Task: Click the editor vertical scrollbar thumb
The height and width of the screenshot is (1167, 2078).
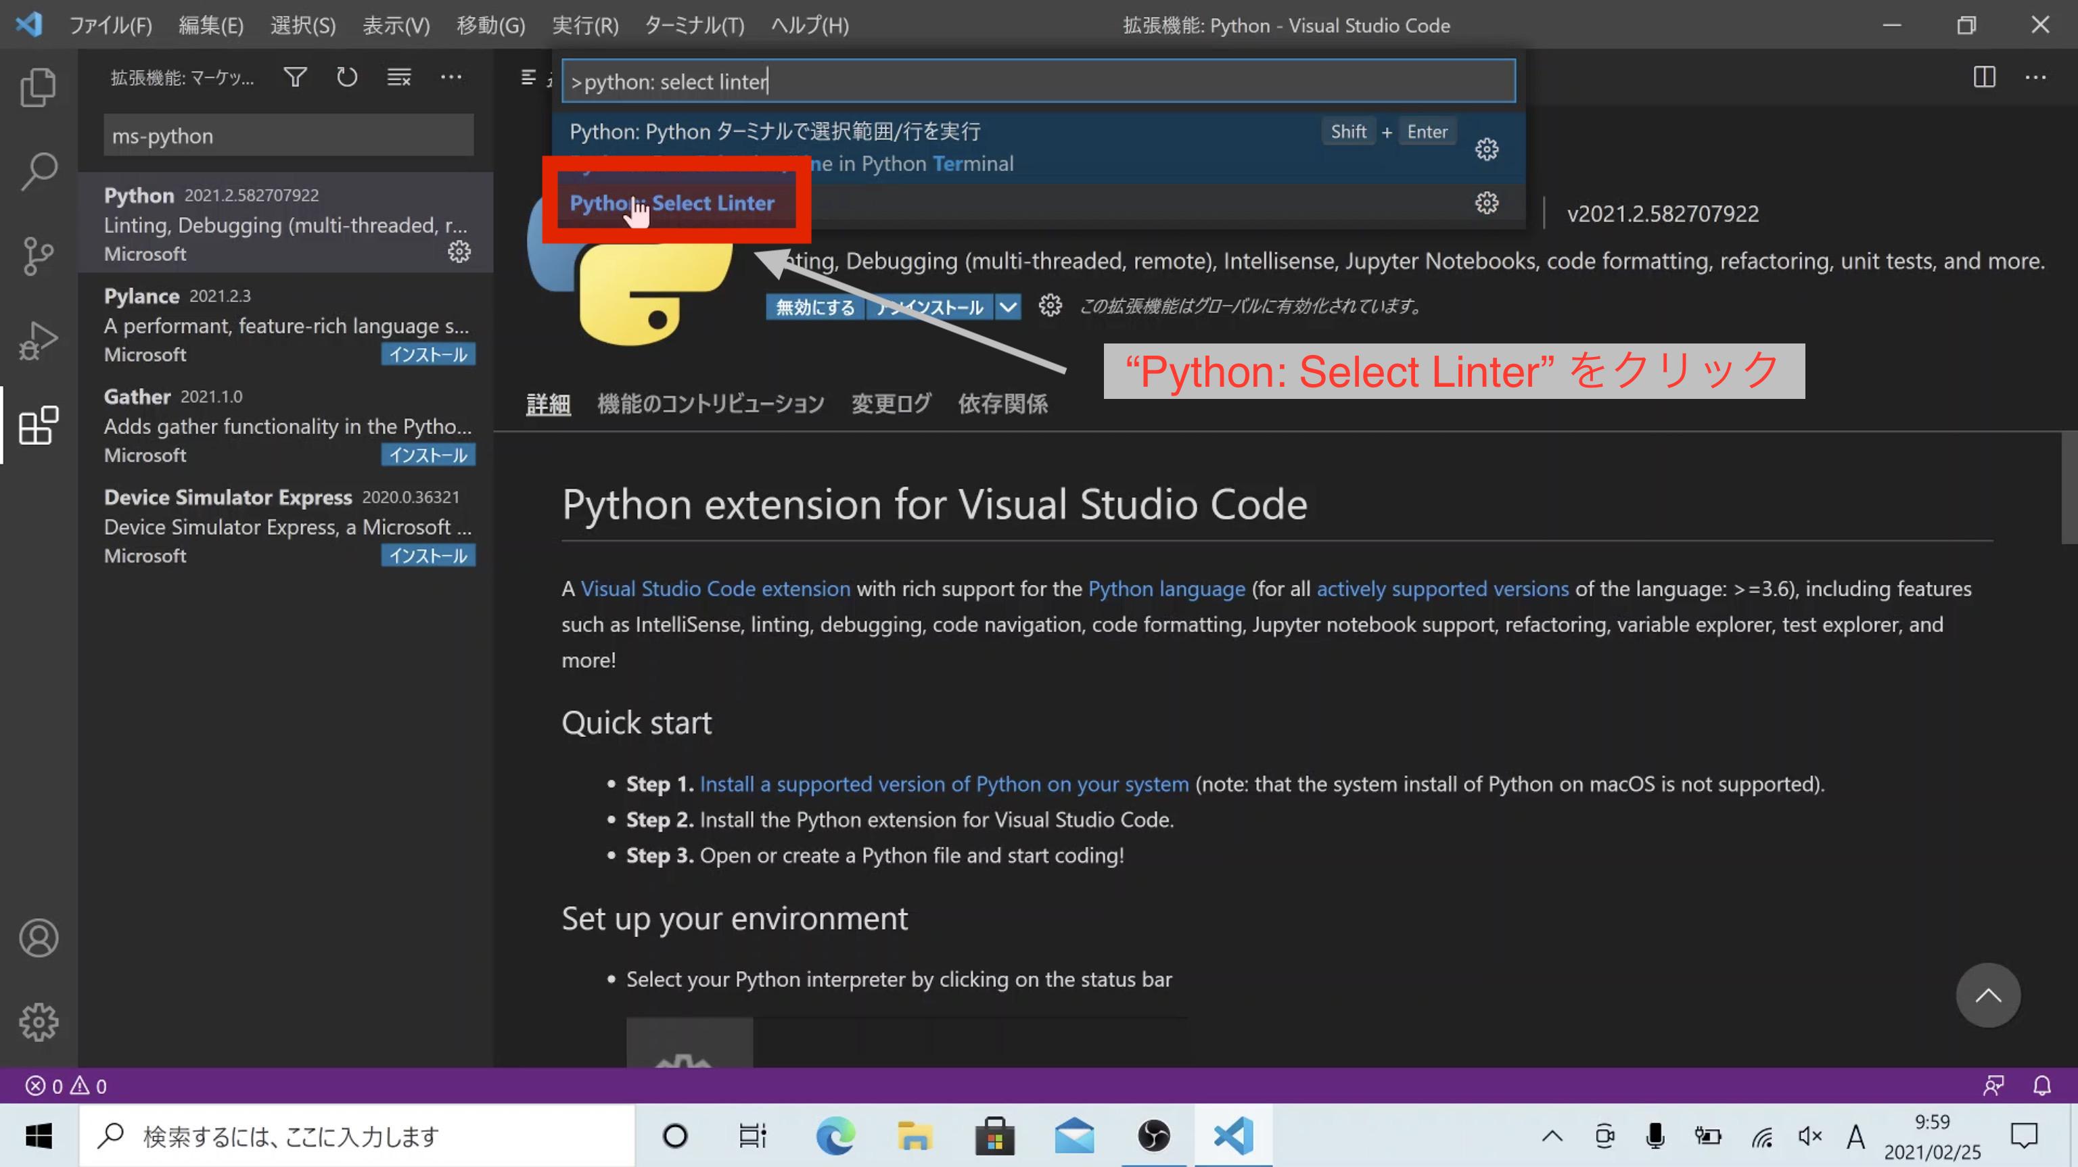Action: point(2069,488)
